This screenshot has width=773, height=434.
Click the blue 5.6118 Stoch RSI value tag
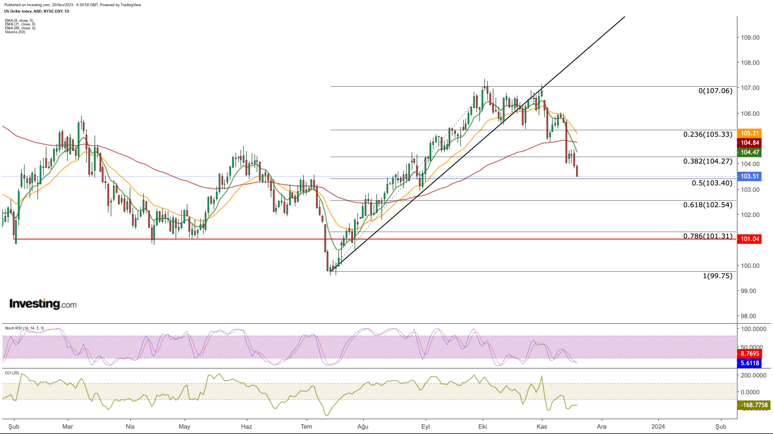[x=749, y=363]
